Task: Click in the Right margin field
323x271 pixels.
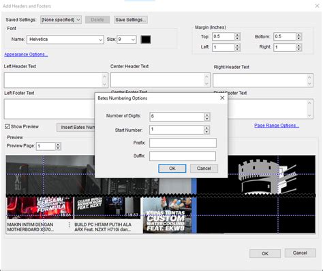Action: coord(284,47)
